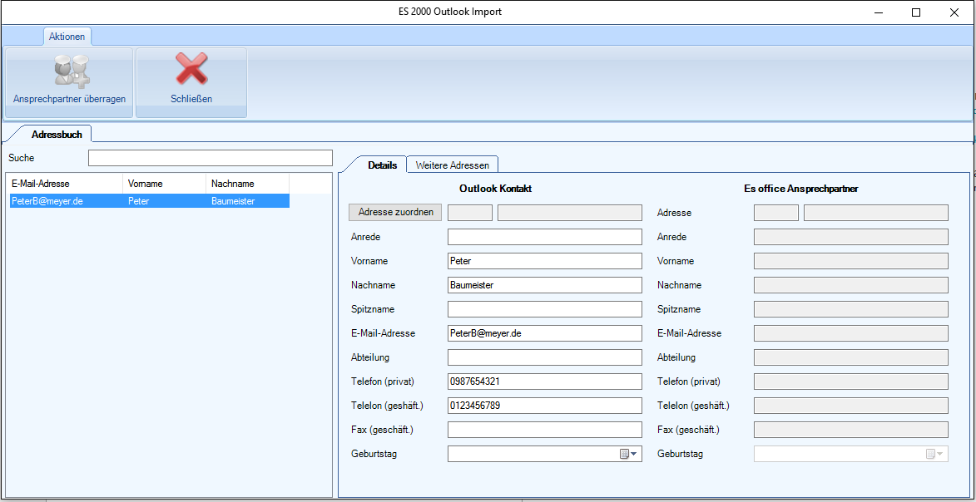The height and width of the screenshot is (502, 976).
Task: Click the Nachname field containing Baumeister
Action: (x=544, y=285)
